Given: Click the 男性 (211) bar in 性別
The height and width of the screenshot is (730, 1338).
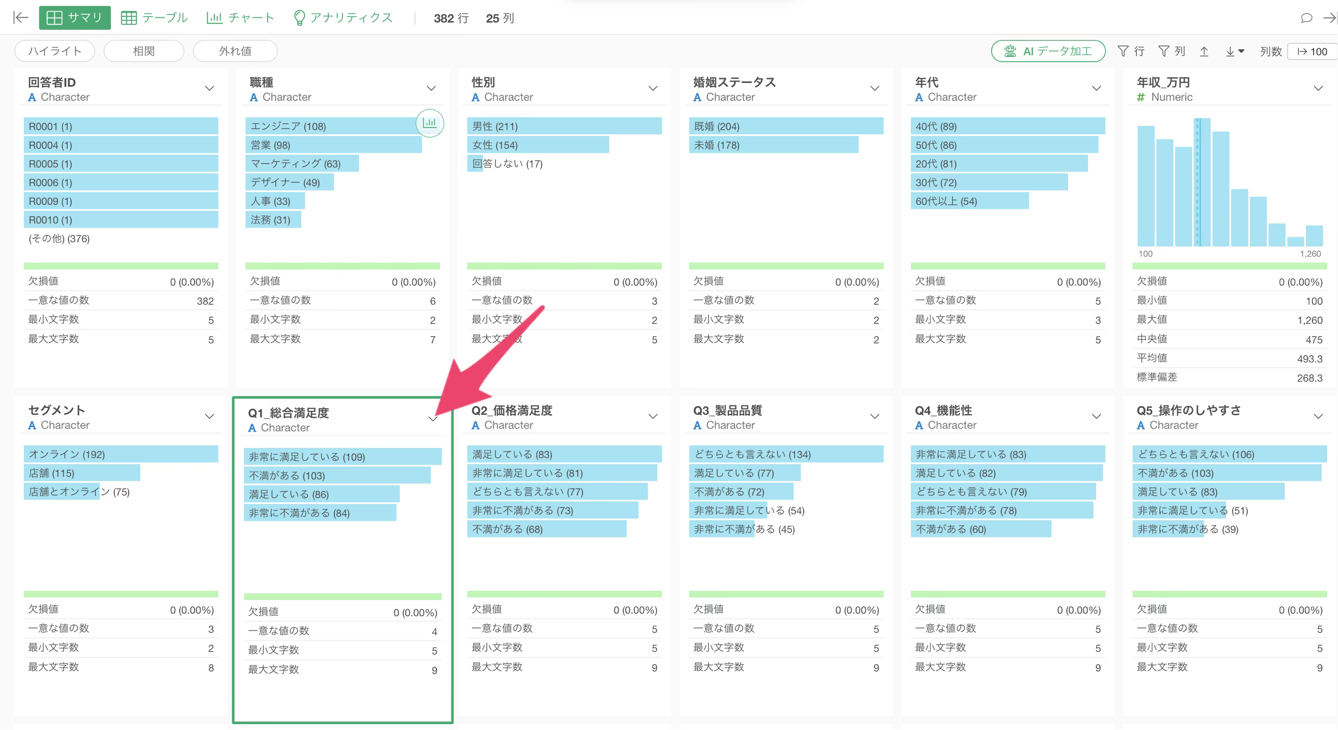Looking at the screenshot, I should point(564,126).
